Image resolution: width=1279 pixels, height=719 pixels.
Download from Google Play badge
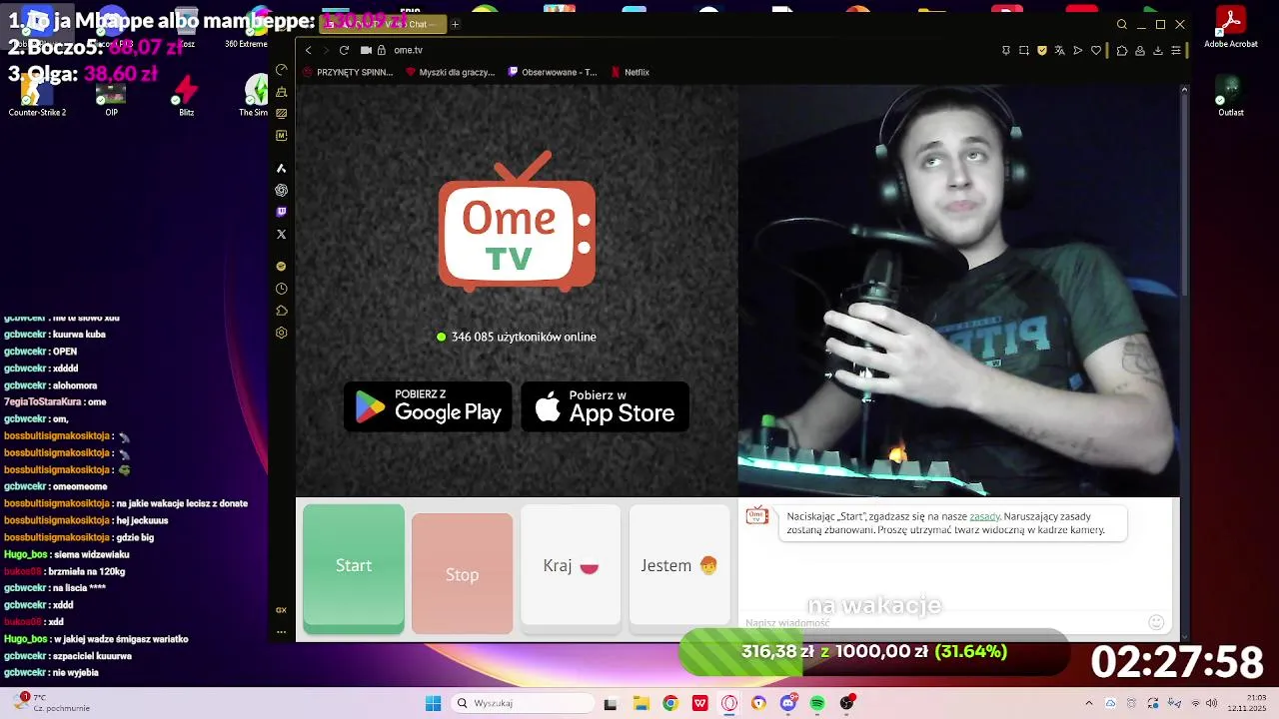point(428,406)
